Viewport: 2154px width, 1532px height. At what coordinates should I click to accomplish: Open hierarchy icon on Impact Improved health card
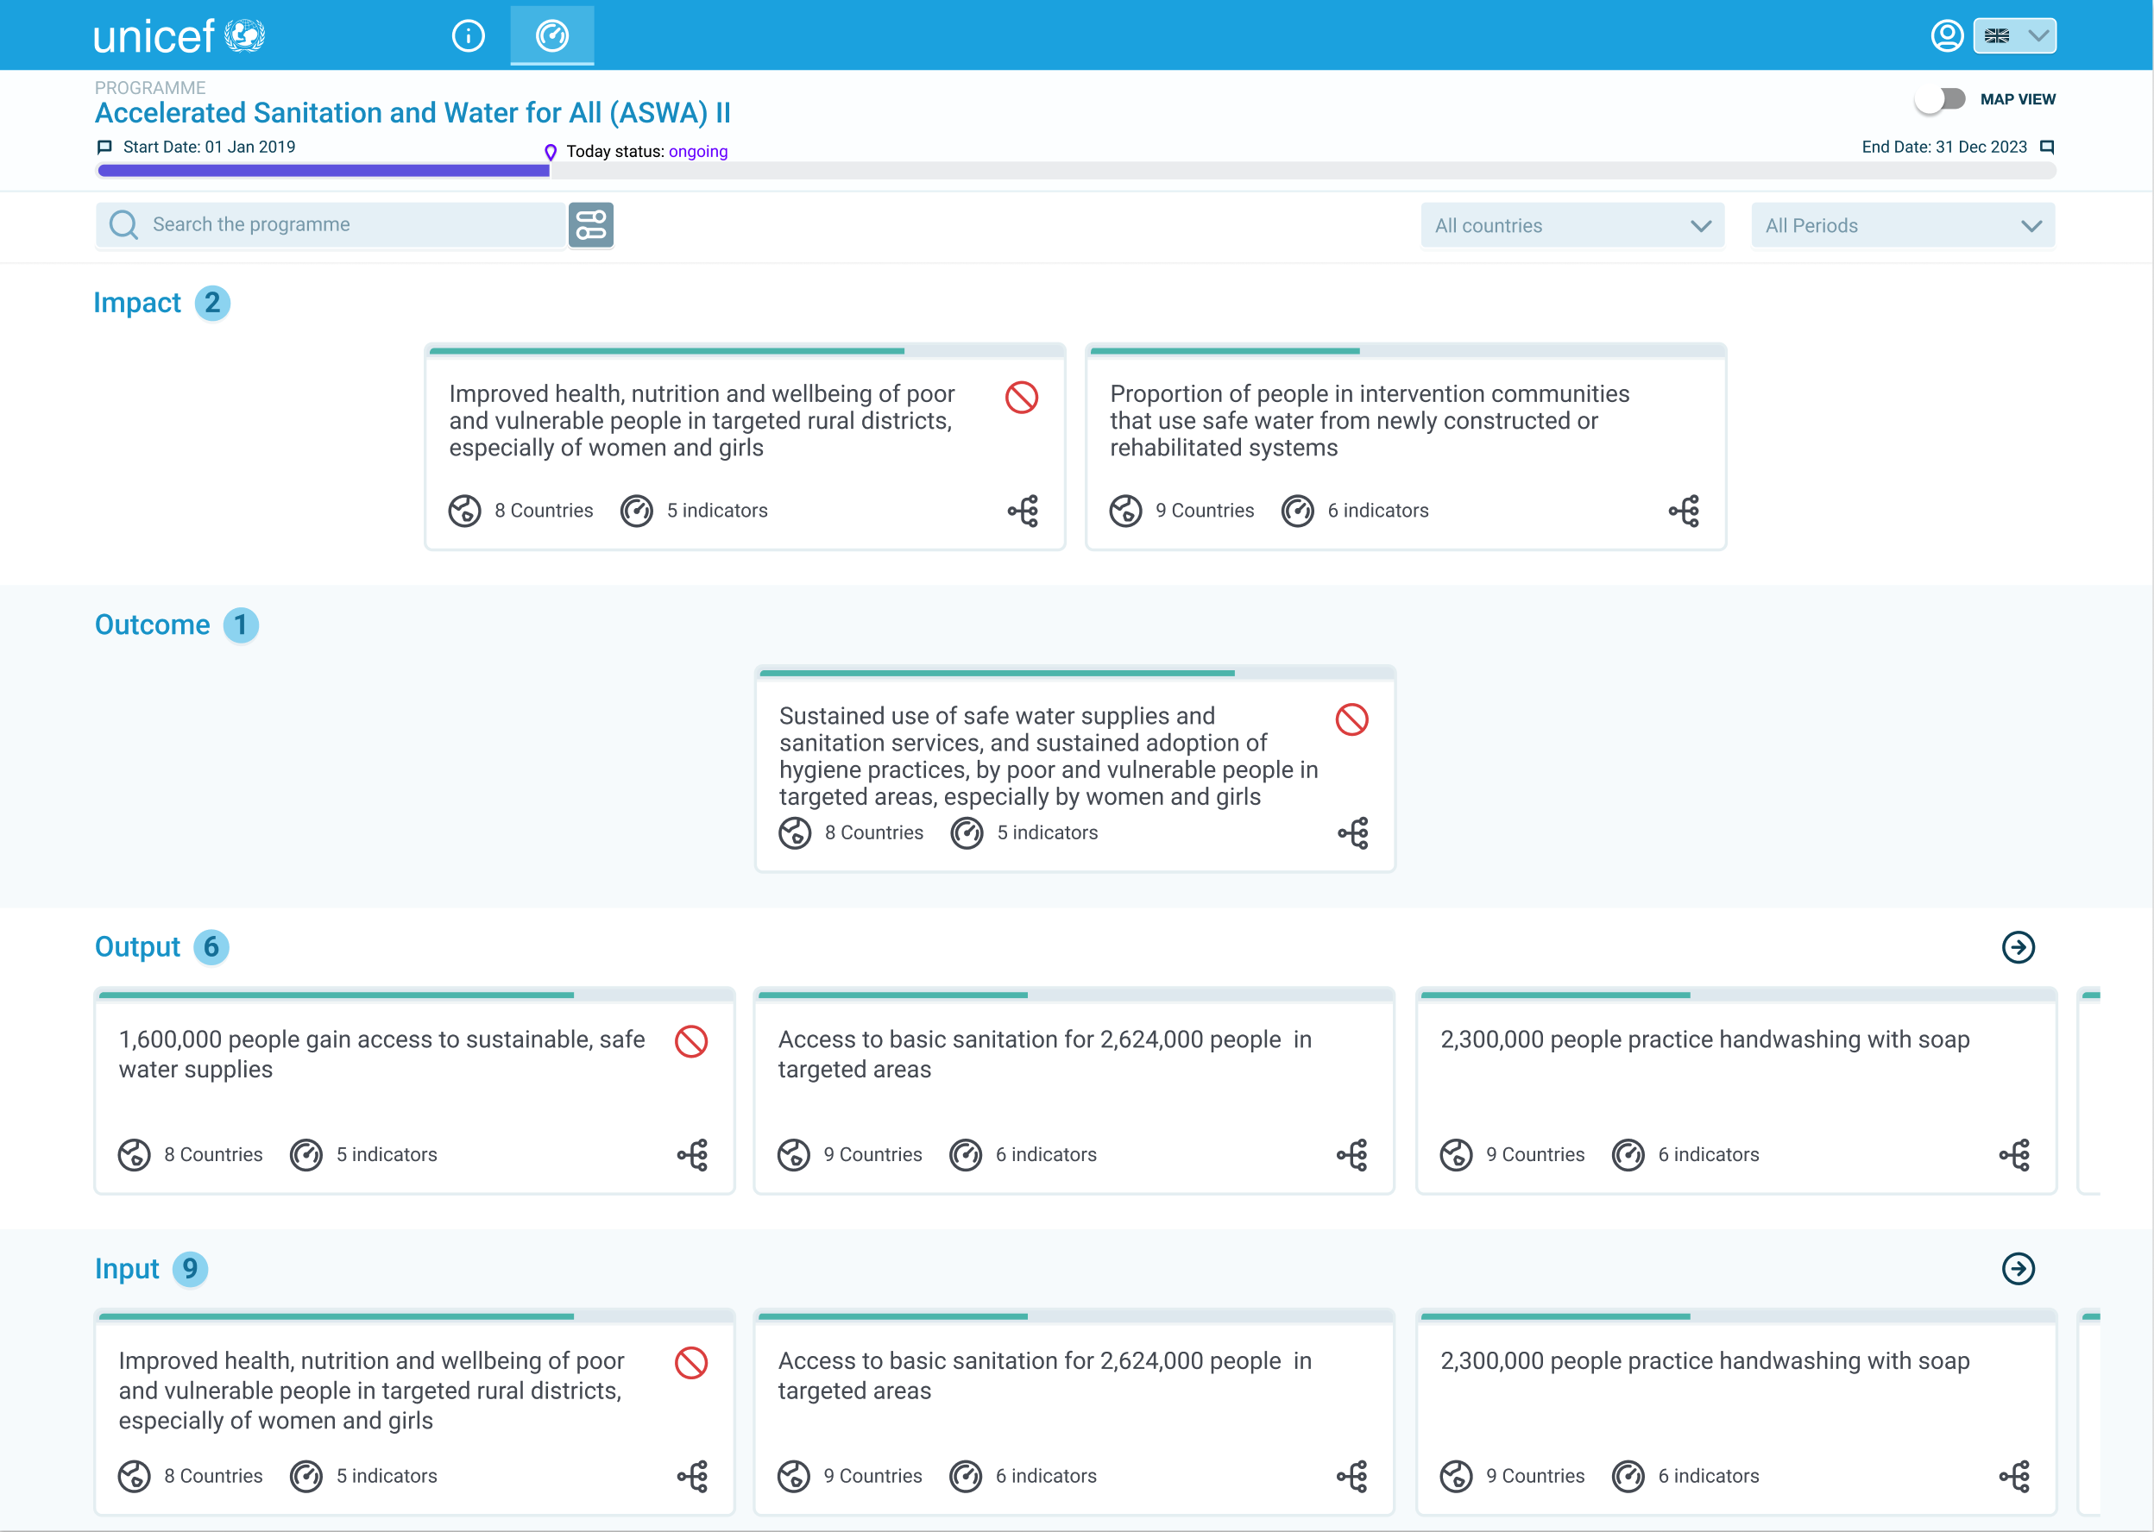1023,511
